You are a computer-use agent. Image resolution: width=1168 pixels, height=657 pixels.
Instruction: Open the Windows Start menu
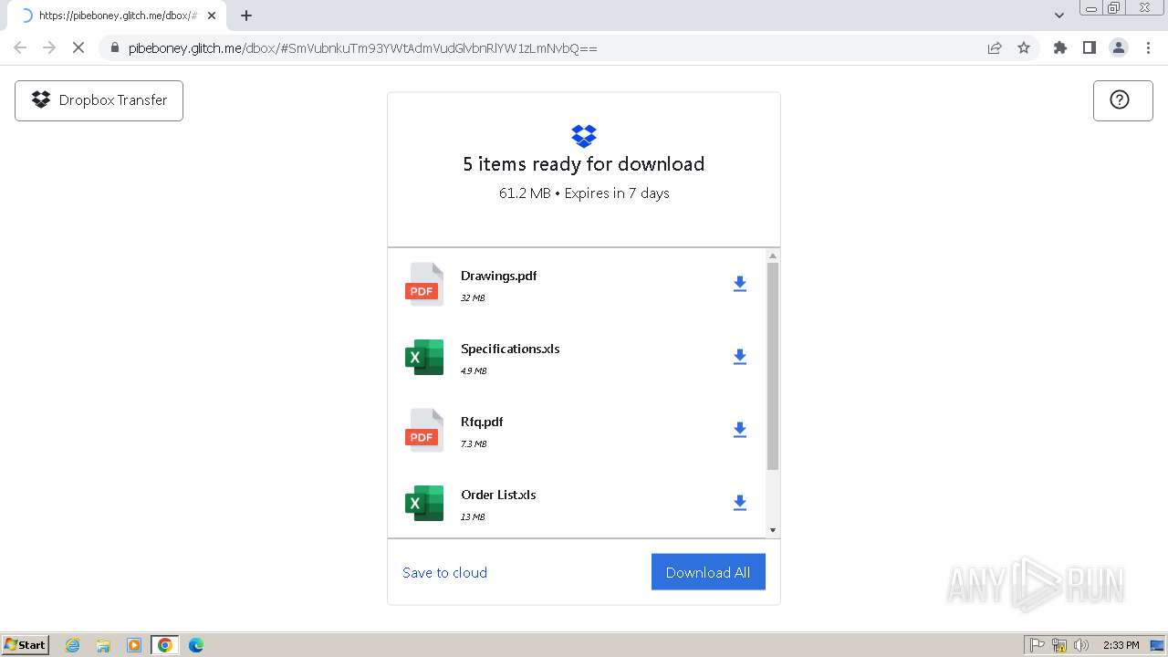(x=26, y=644)
